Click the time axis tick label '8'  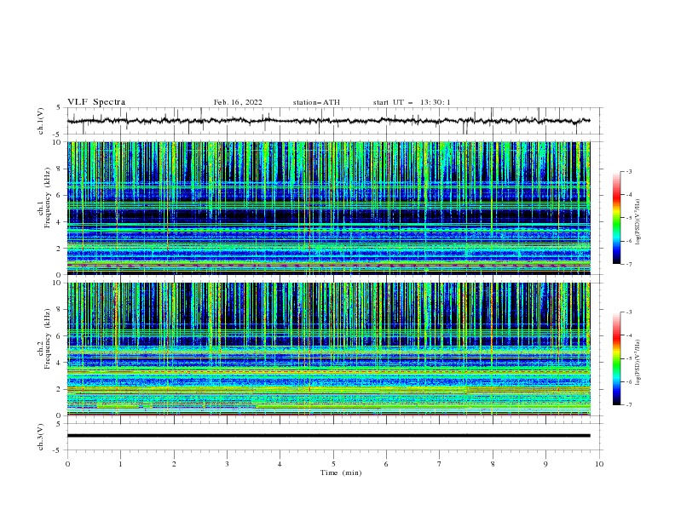click(x=493, y=464)
